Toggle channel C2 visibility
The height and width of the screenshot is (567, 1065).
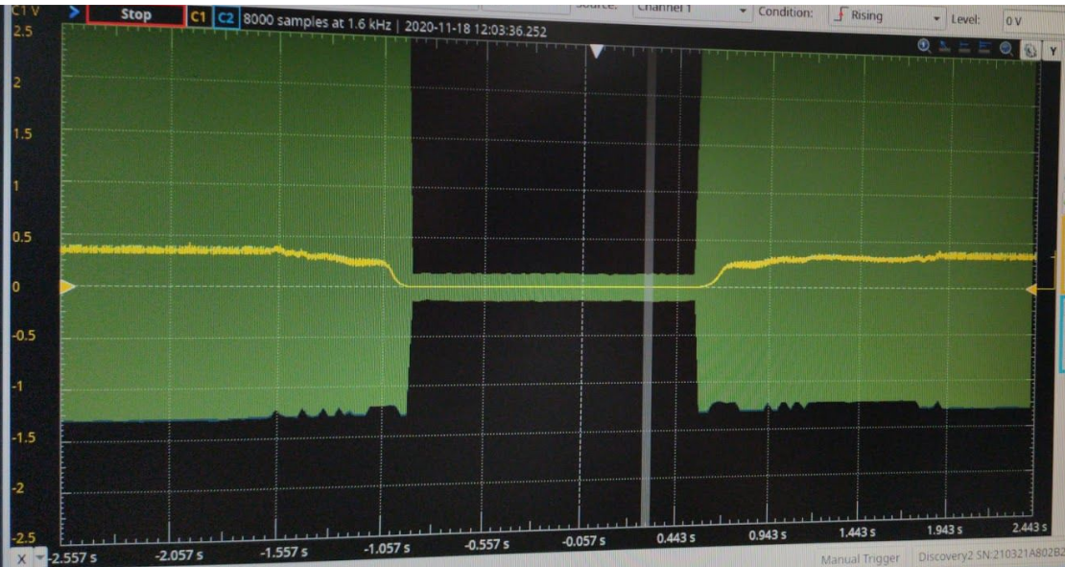(225, 18)
